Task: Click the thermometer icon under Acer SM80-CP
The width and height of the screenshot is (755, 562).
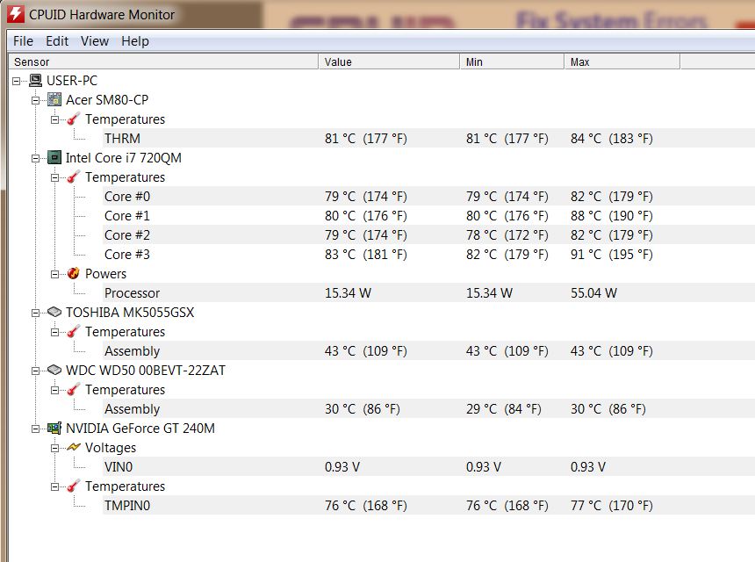Action: pos(74,119)
